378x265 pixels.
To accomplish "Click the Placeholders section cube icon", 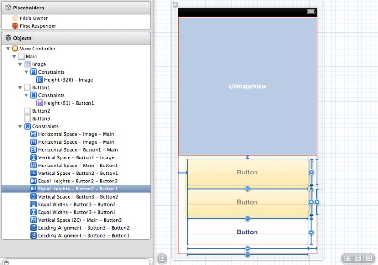I will point(8,8).
